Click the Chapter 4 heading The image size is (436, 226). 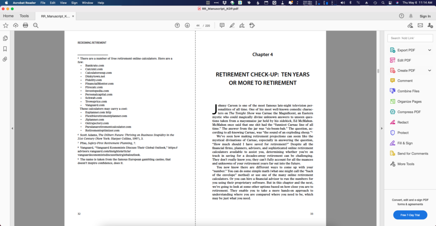click(262, 55)
